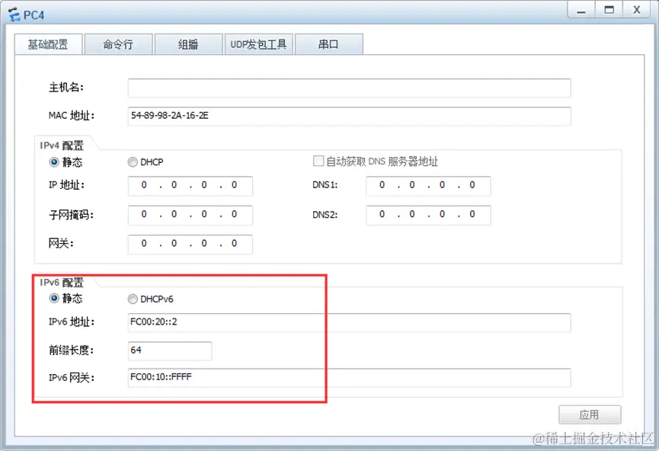Click the DNS2 address field
The height and width of the screenshot is (451, 659).
(x=428, y=215)
